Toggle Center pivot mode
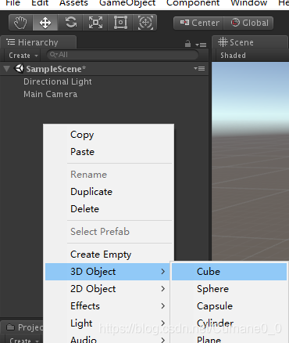 (x=198, y=23)
